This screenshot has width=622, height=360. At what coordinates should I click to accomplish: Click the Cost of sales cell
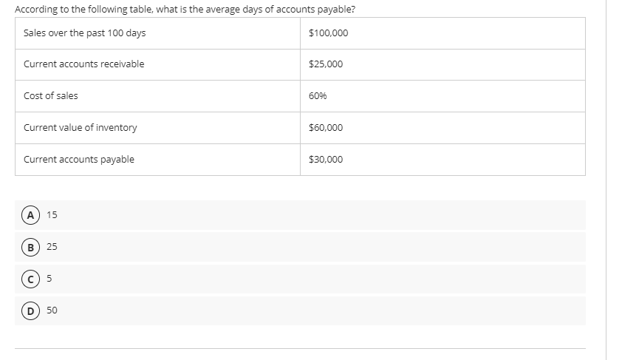[x=157, y=96]
